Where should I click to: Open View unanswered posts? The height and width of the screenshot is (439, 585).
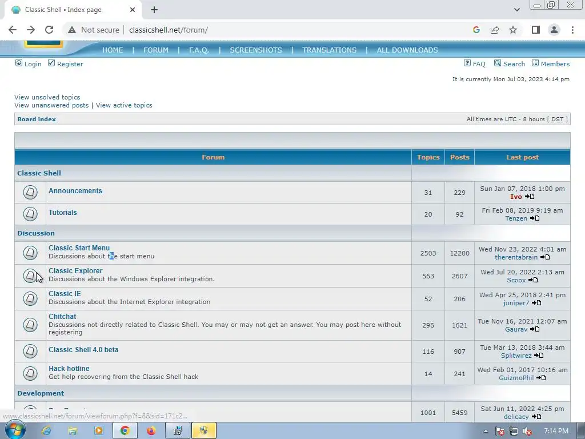point(51,105)
